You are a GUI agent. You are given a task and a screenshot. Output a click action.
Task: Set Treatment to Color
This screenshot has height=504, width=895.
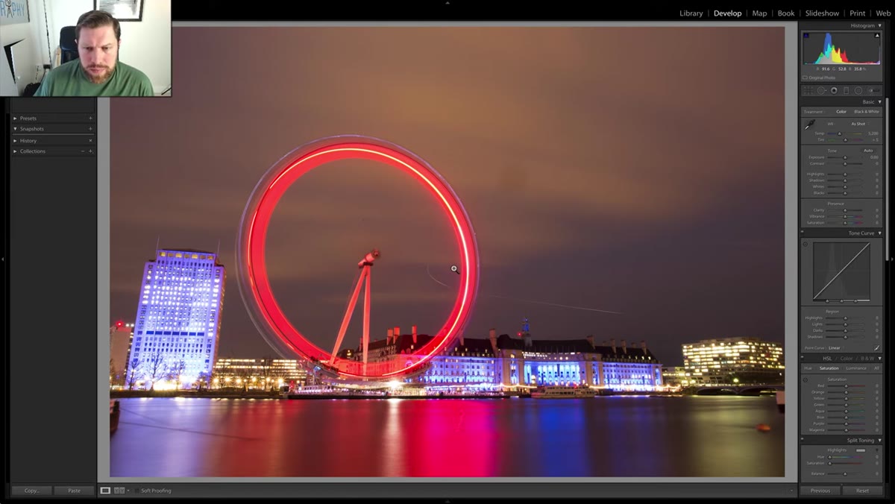(x=841, y=112)
